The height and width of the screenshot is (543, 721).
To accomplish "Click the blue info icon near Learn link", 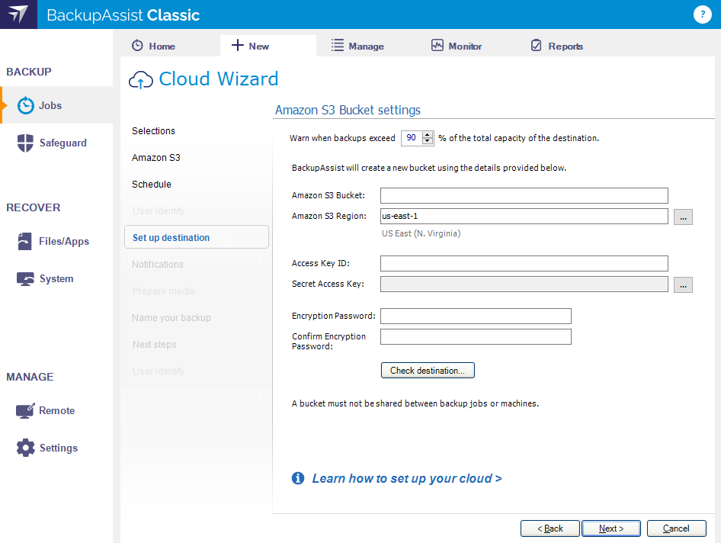I will pos(298,479).
